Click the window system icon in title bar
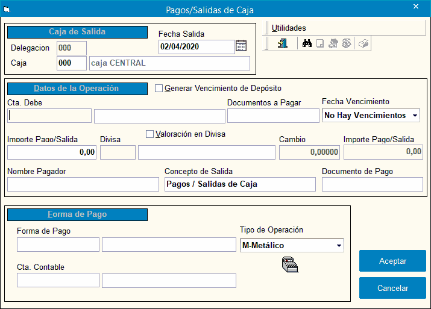Viewport: 431px width, 309px height. (x=7, y=9)
